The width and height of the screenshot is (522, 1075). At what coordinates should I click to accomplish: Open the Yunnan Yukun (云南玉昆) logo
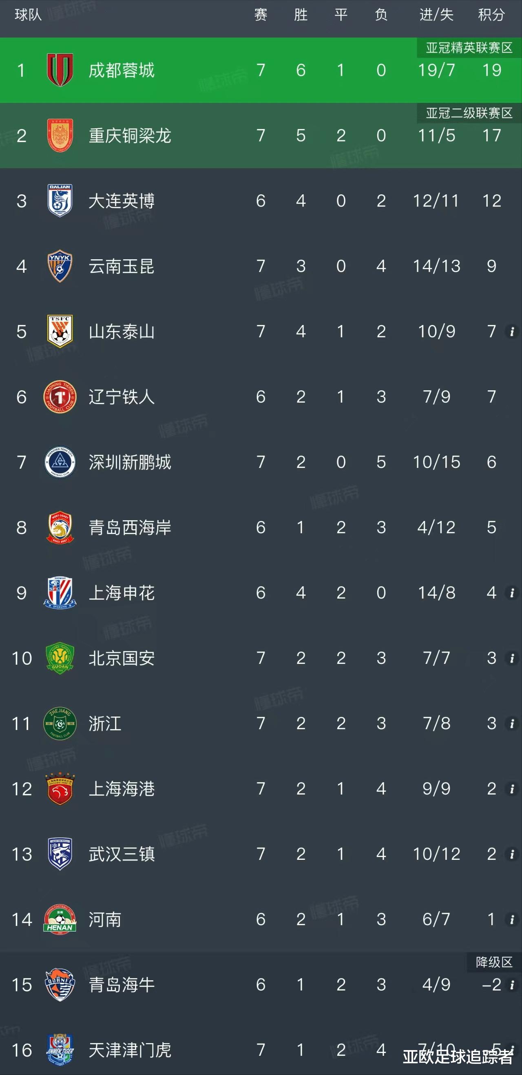(60, 266)
